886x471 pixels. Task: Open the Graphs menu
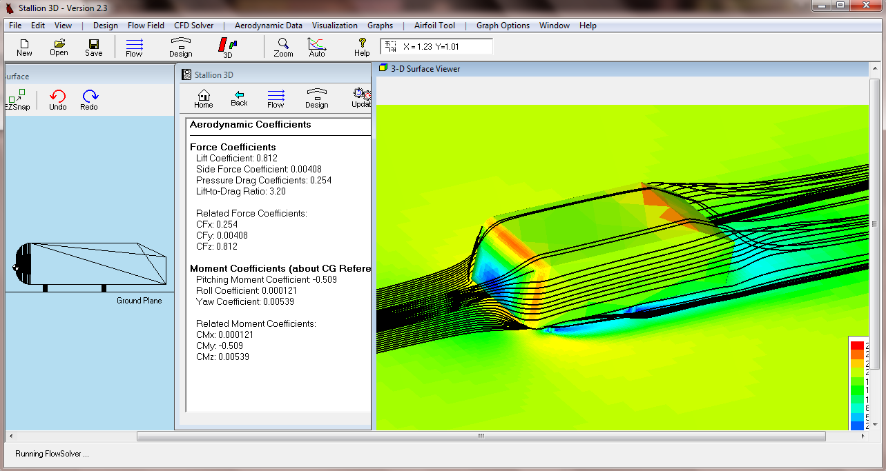point(381,26)
